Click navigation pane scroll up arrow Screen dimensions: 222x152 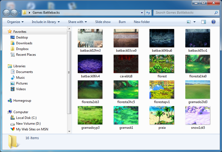click(69, 29)
